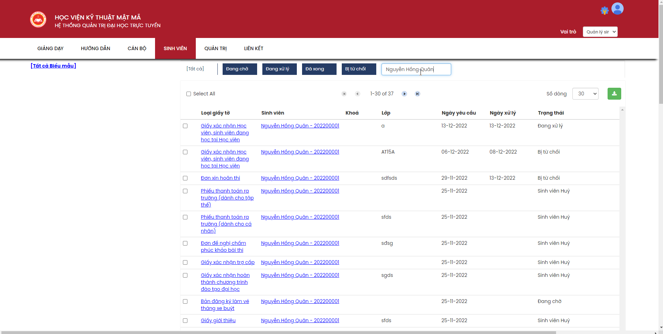Filter by Đang chờ status
Image resolution: width=663 pixels, height=334 pixels.
240,69
